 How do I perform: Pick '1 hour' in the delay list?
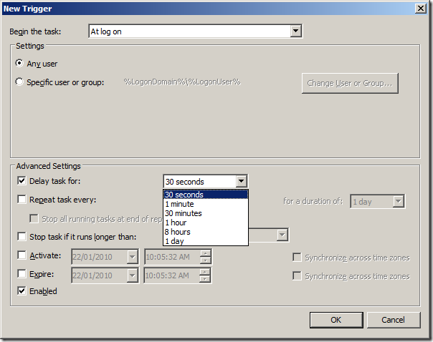tap(205, 223)
